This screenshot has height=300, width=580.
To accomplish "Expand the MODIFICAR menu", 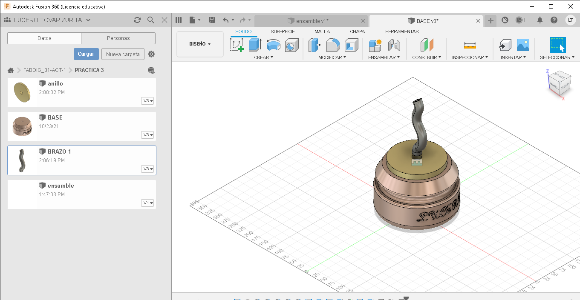I will [x=332, y=57].
